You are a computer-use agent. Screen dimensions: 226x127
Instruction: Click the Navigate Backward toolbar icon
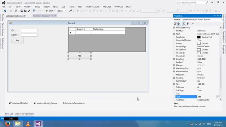5,11
